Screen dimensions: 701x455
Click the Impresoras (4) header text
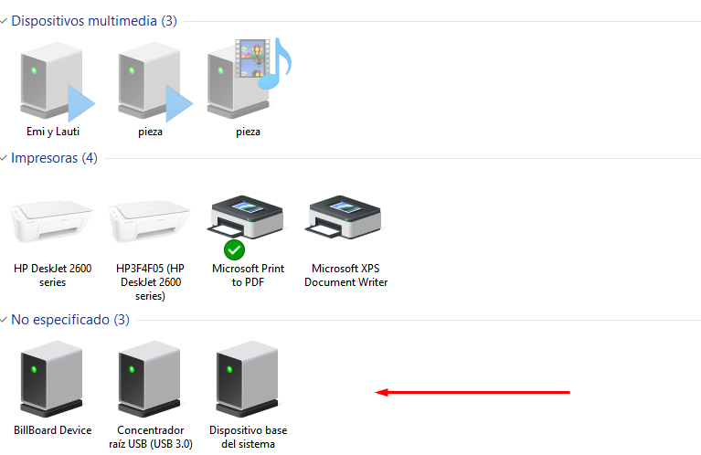[54, 158]
